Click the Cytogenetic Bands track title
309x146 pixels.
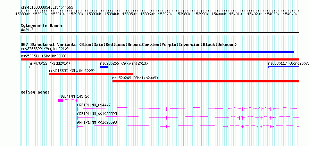coord(41,26)
